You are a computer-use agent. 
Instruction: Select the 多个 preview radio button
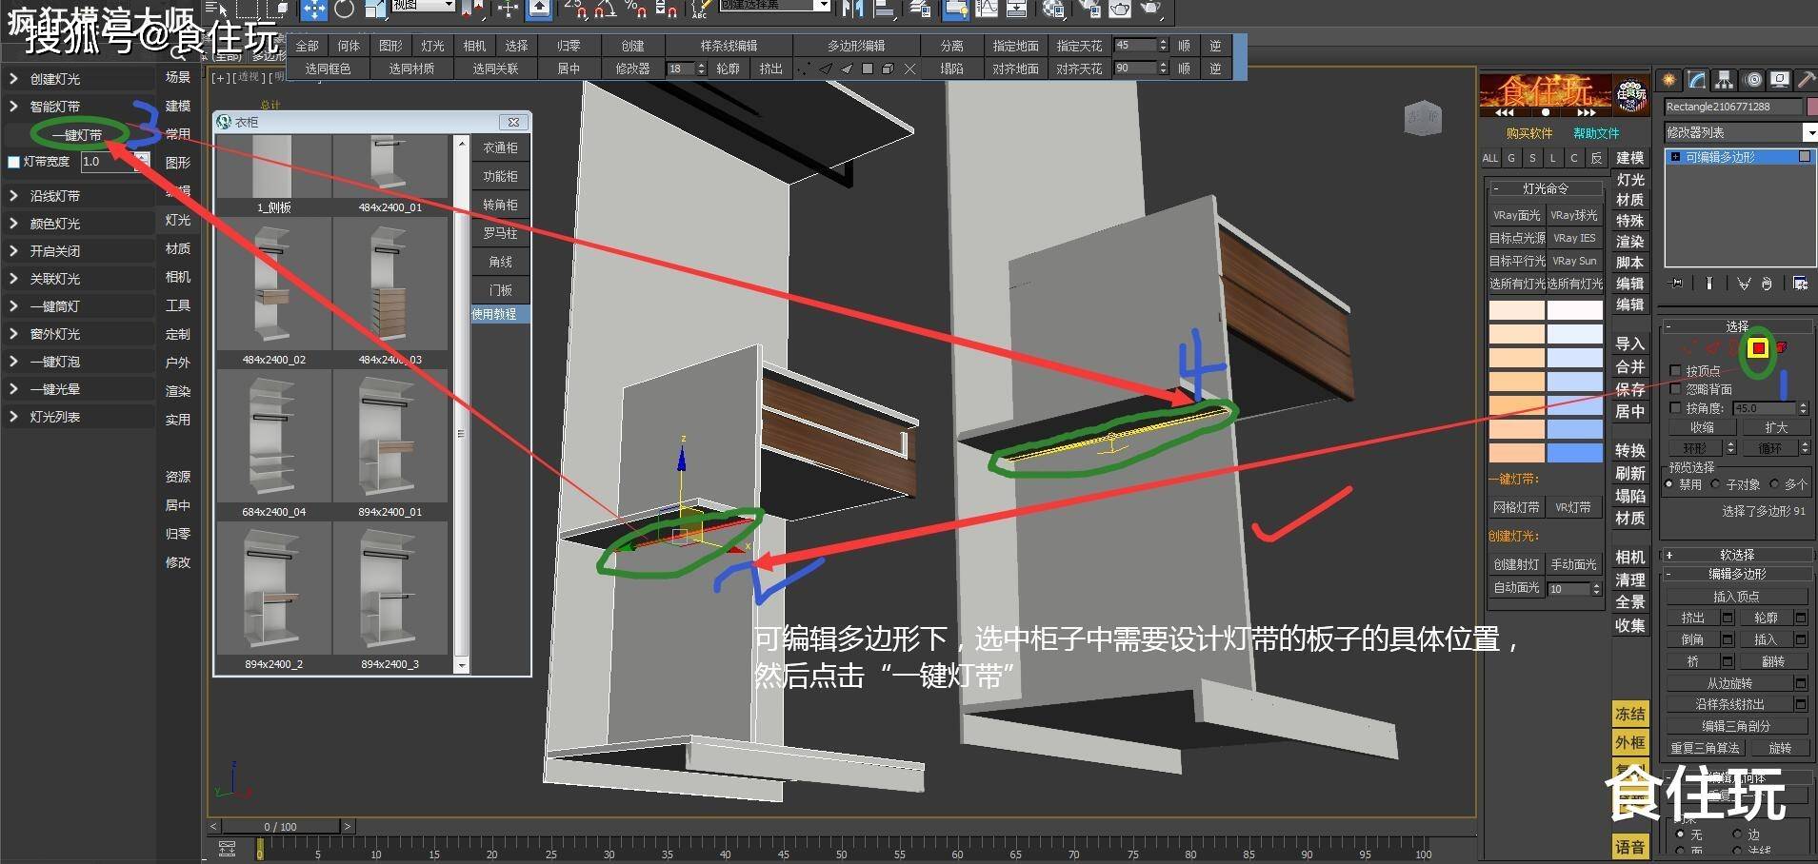(x=1774, y=484)
